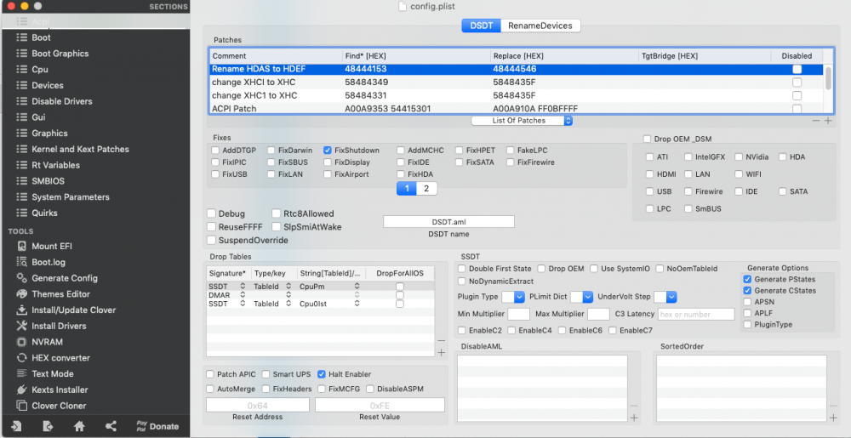This screenshot has height=438, width=851.
Task: Remove a Drop Tables entry with minus icon
Action: coord(441,340)
